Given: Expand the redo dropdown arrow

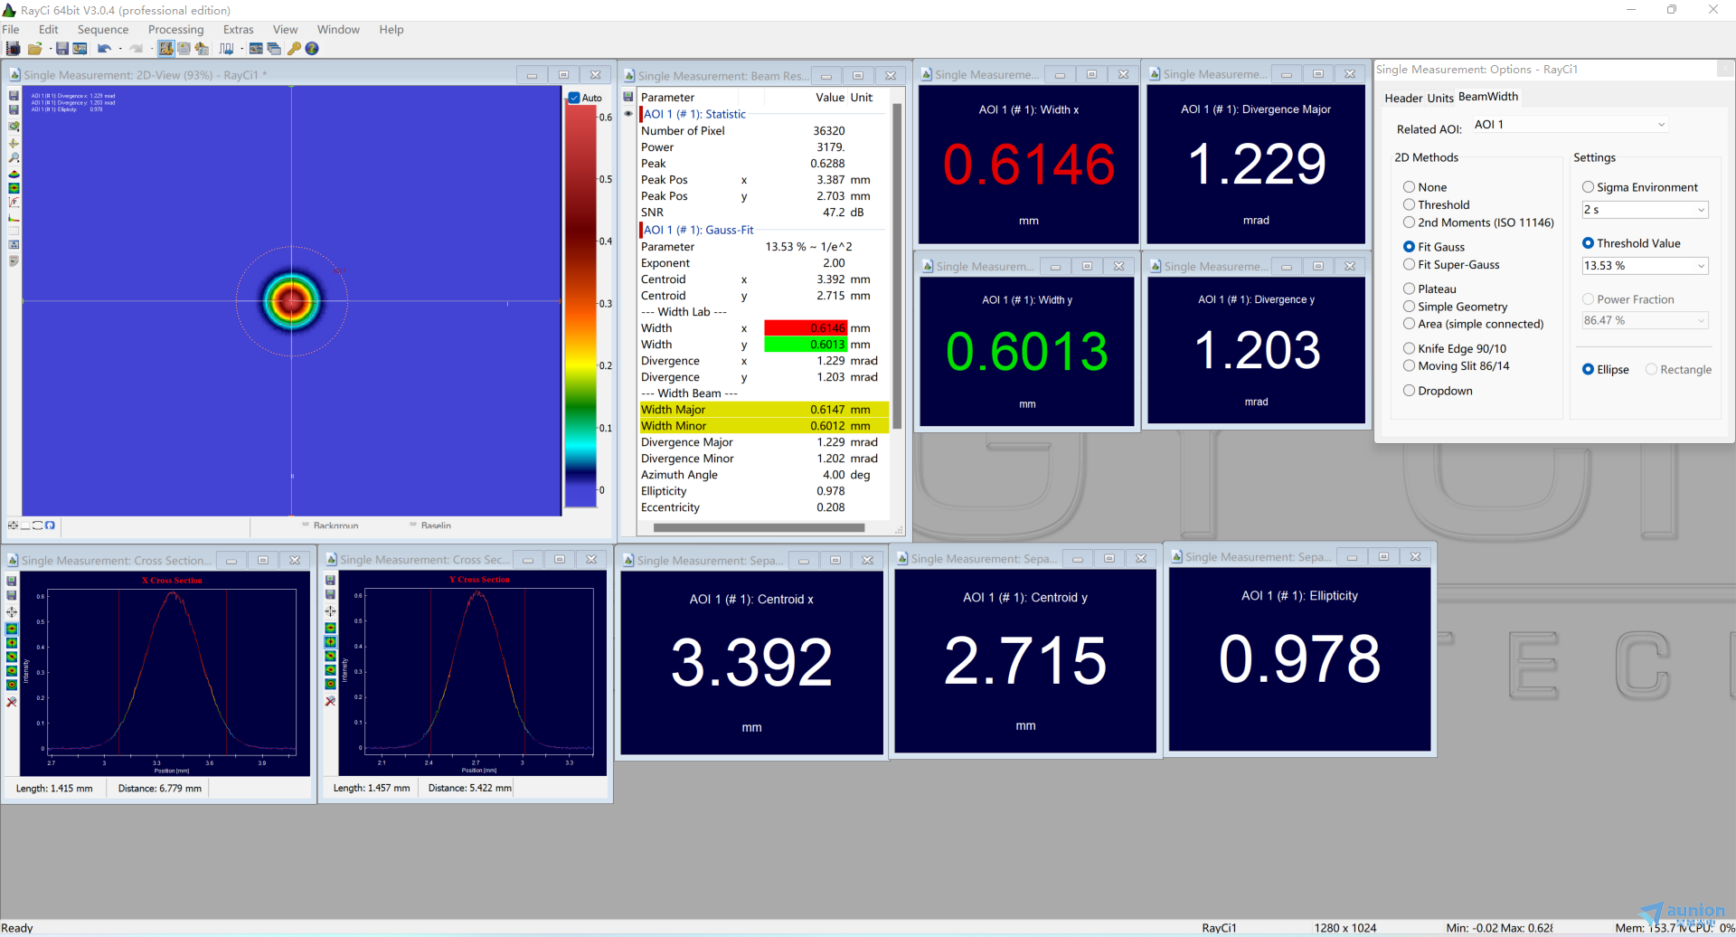Looking at the screenshot, I should (151, 49).
